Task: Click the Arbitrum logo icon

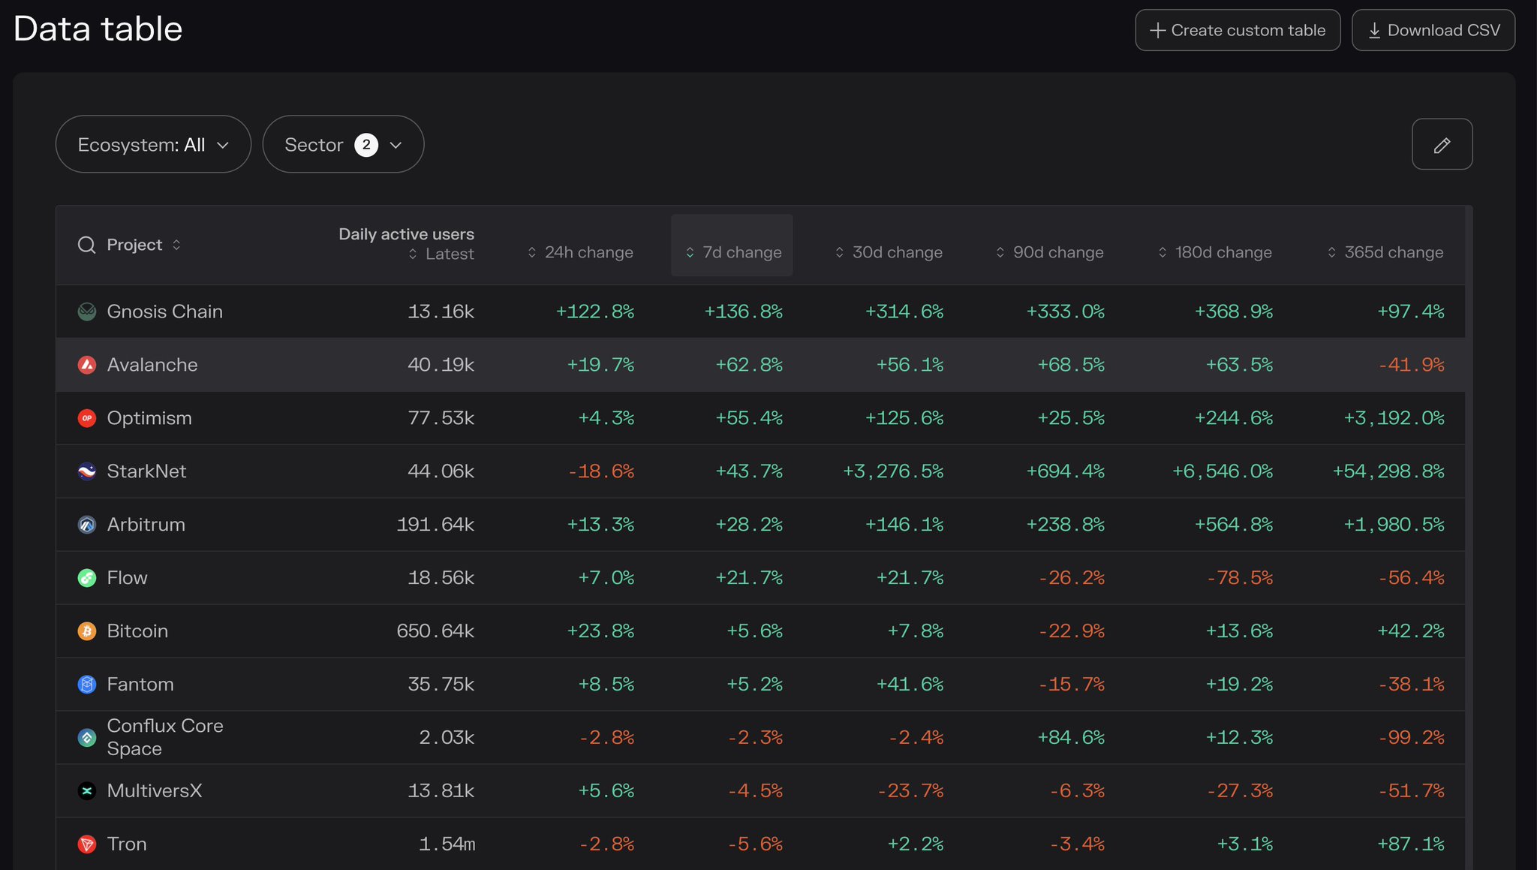Action: click(x=86, y=524)
